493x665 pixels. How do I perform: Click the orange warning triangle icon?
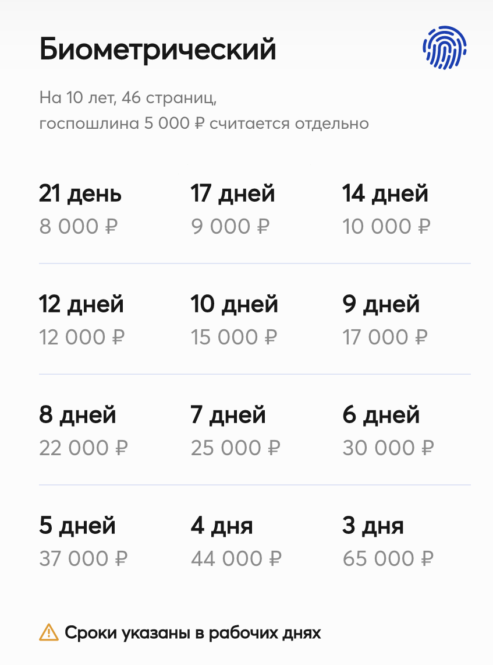[x=49, y=632]
